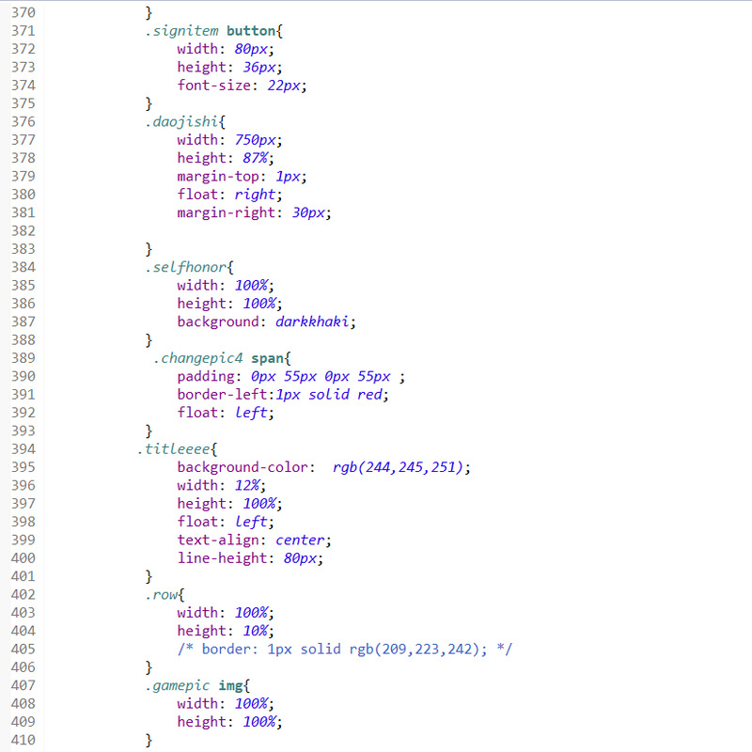Viewport: 752px width, 752px height.
Task: Click the '.daojishi' selector
Action: click(x=181, y=122)
